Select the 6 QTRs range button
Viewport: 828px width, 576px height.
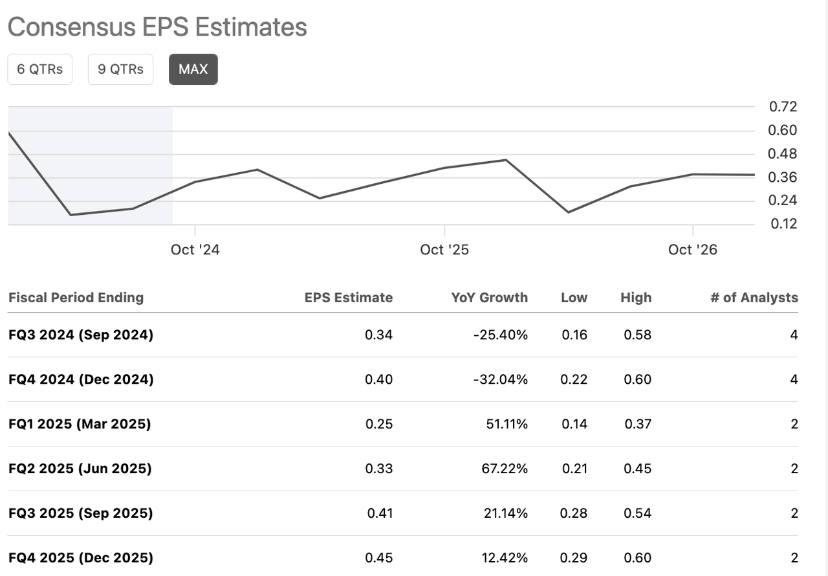[39, 69]
